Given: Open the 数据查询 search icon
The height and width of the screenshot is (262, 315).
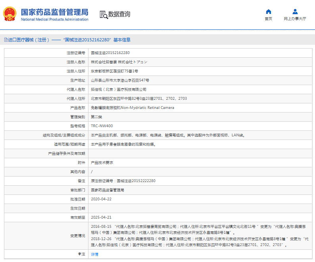Looking at the screenshot, I should (104, 15).
